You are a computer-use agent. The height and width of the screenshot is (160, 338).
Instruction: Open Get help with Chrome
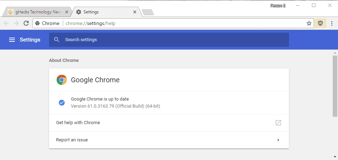coord(169,123)
